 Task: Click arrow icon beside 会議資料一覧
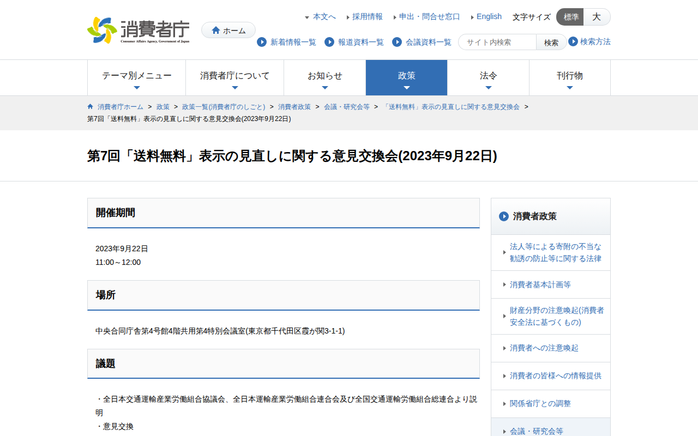point(397,42)
